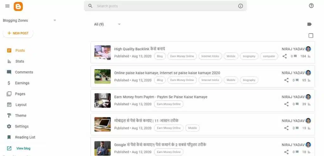Open post Earn Money from Paytm title
The width and height of the screenshot is (324, 156).
(x=161, y=97)
